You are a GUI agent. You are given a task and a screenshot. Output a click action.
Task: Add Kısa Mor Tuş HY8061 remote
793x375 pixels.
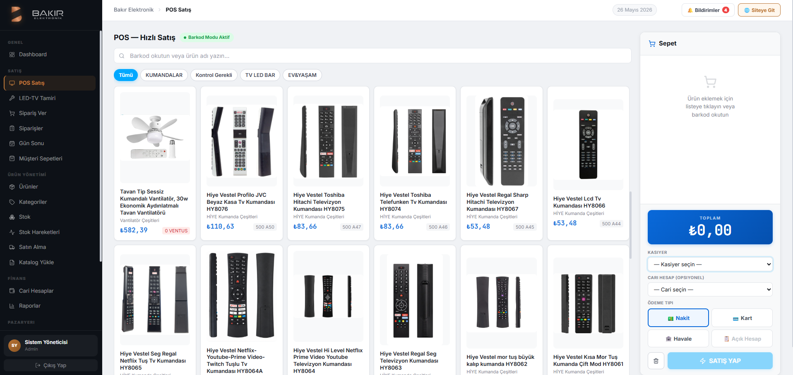[x=588, y=310]
